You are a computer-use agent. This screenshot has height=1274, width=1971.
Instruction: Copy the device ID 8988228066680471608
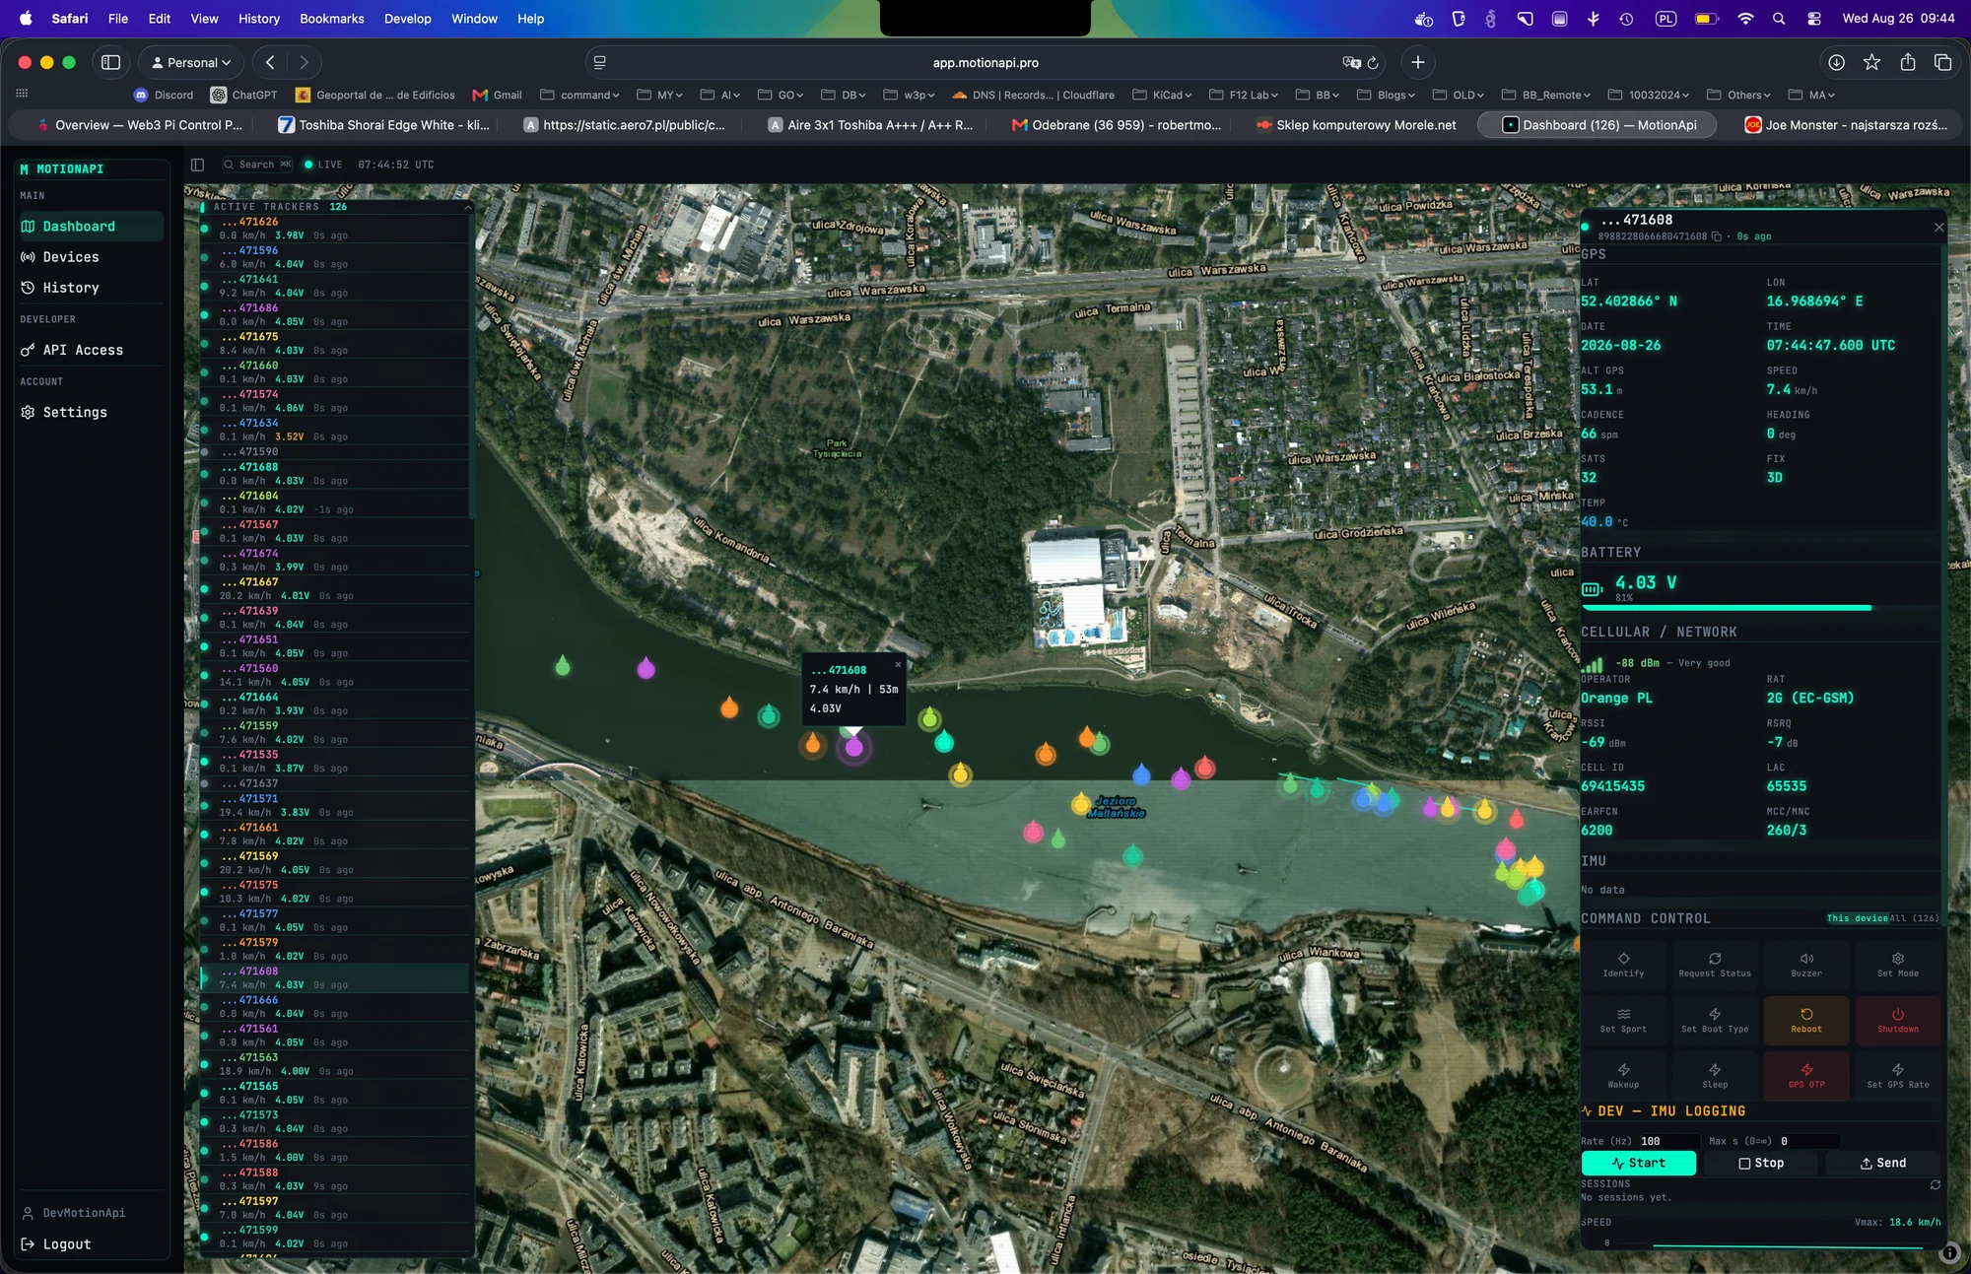tap(1717, 236)
